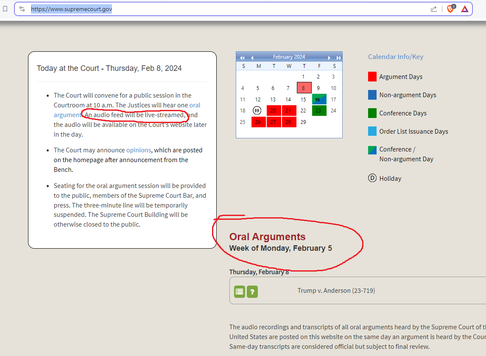This screenshot has height=356, width=486.
Task: Open the February 2024 calendar title
Action: click(x=289, y=57)
